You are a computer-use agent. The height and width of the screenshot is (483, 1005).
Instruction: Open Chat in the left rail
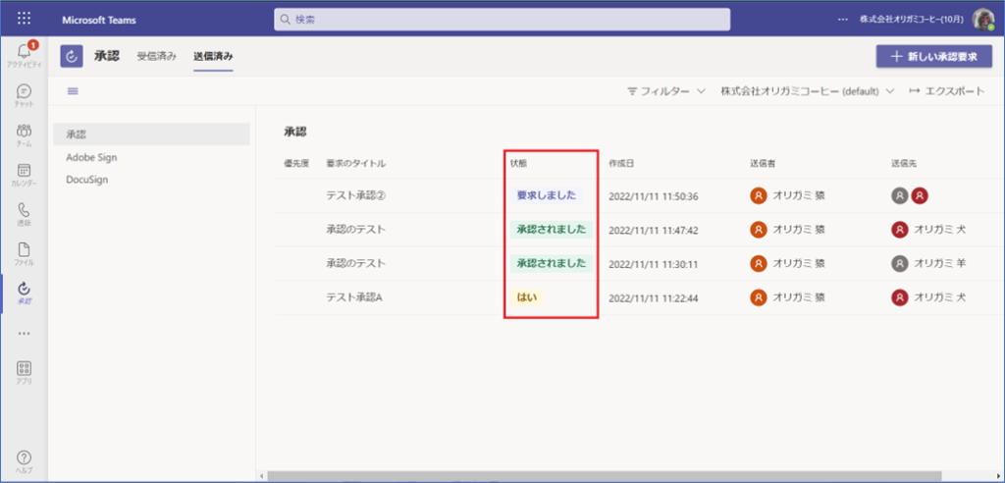tap(25, 95)
